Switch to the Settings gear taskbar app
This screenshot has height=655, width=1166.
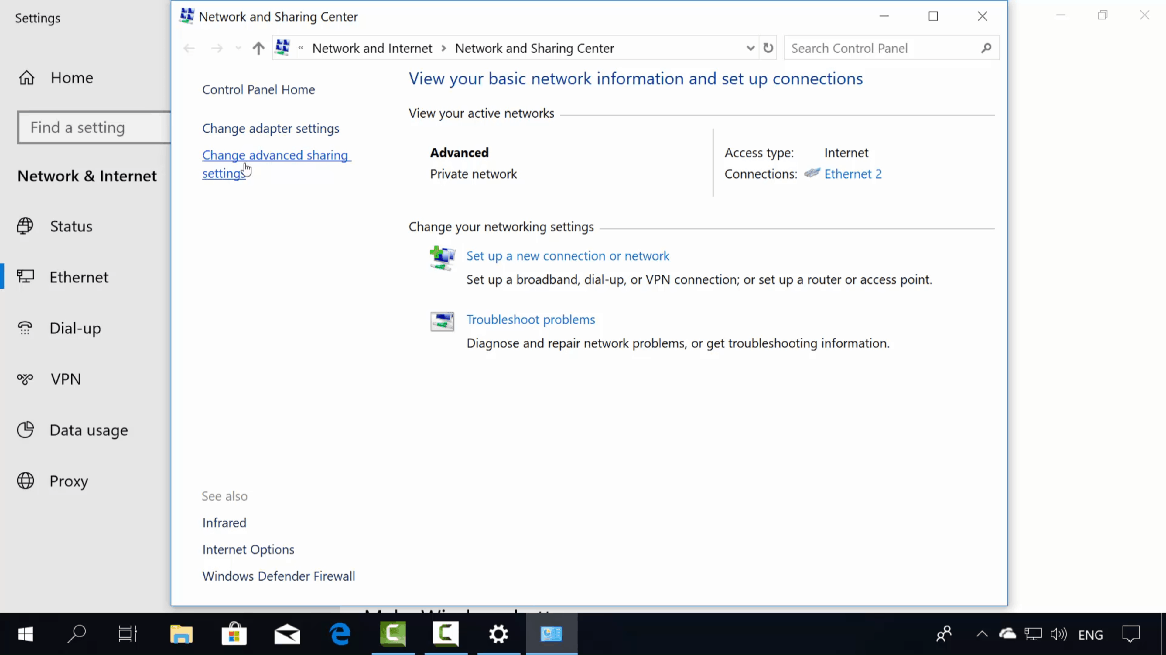pos(499,634)
